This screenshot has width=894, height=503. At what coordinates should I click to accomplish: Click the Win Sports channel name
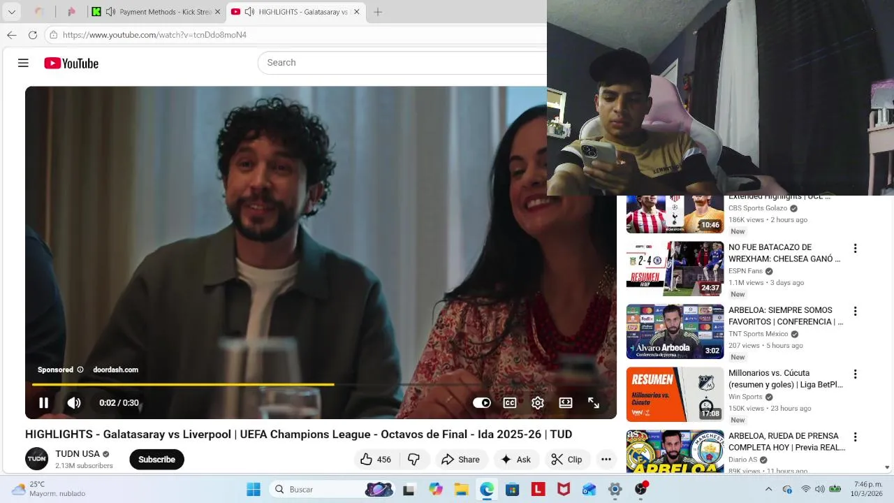click(x=745, y=397)
